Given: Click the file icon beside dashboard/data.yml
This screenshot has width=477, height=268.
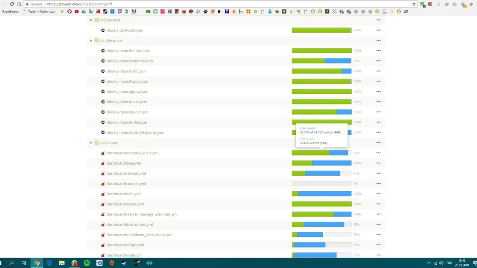Looking at the screenshot, I should tap(103, 194).
